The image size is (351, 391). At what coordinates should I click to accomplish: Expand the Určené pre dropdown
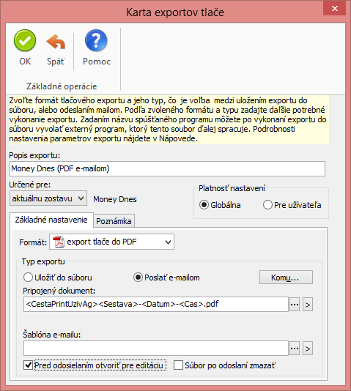point(48,198)
